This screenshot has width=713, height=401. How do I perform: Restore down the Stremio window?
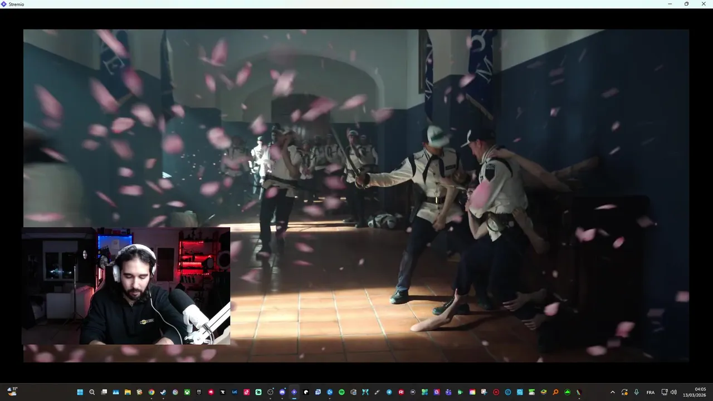coord(686,4)
